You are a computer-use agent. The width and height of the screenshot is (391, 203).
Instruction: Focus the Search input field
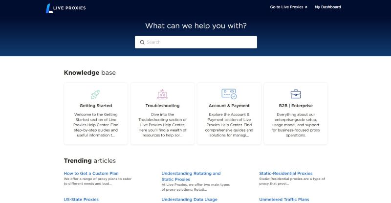pyautogui.click(x=196, y=42)
